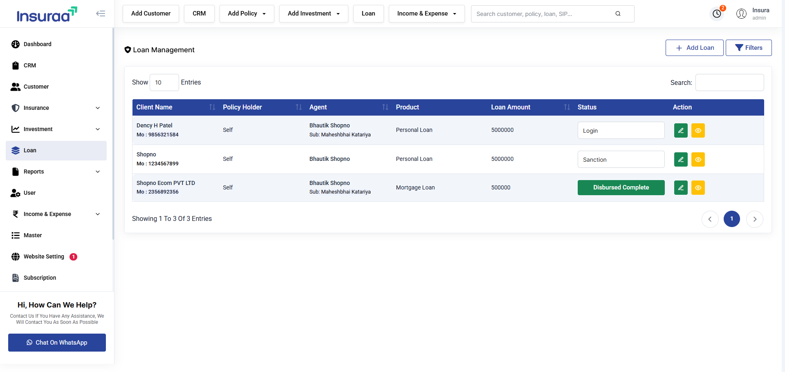Click 'Showing 1 To 3 Of 3 Entries'

click(172, 219)
